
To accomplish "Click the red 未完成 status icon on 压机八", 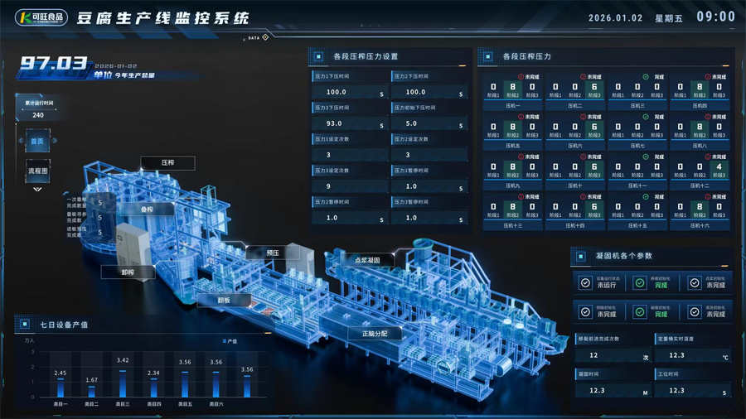I will [x=708, y=117].
